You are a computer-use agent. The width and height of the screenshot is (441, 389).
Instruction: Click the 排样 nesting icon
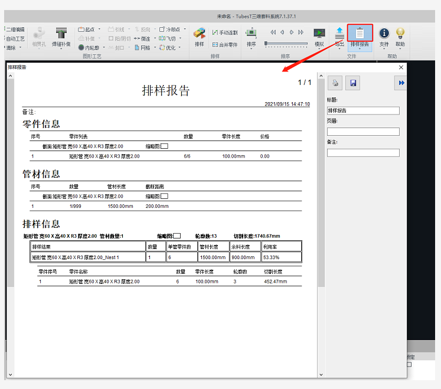[200, 37]
